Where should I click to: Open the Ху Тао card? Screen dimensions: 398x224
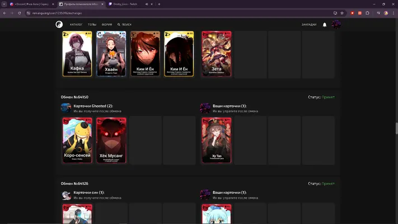pos(217,140)
